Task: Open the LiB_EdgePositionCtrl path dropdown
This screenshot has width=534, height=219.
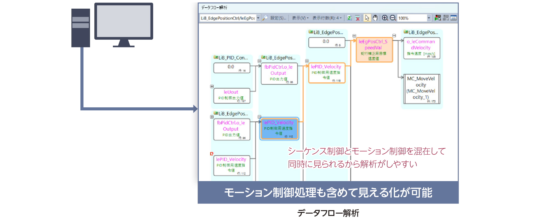Action: [x=258, y=18]
